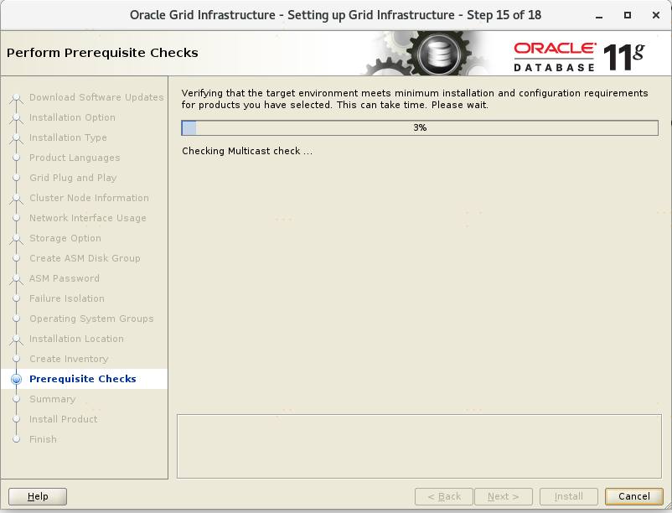Click the 3% progress bar
Image resolution: width=672 pixels, height=513 pixels.
(x=420, y=127)
